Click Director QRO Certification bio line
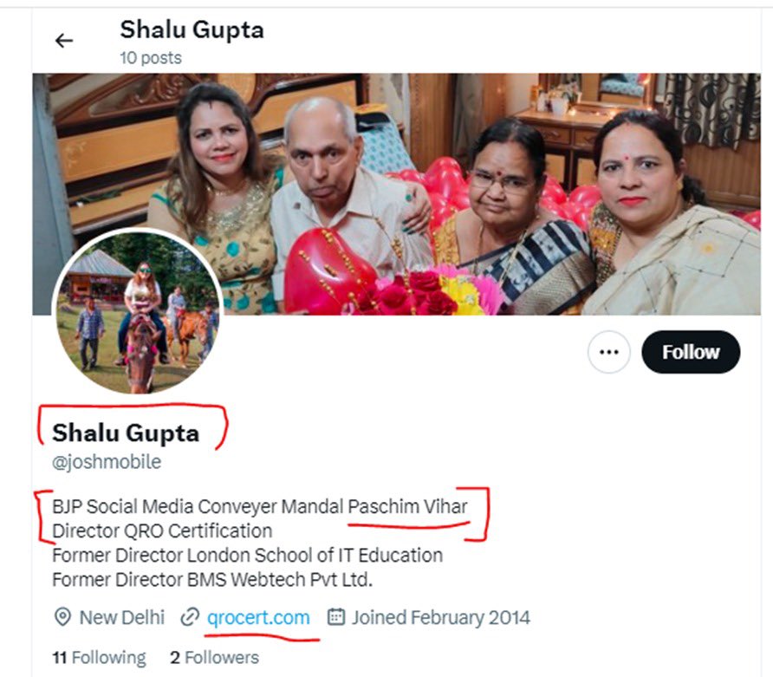773x677 pixels. 162,531
